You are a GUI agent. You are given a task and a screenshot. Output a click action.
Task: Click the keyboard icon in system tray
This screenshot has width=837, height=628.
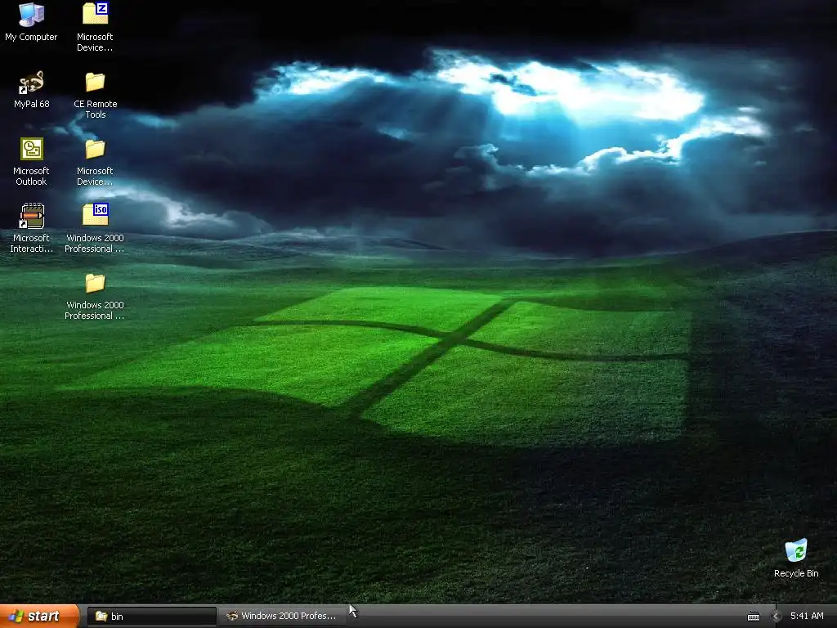tap(753, 617)
